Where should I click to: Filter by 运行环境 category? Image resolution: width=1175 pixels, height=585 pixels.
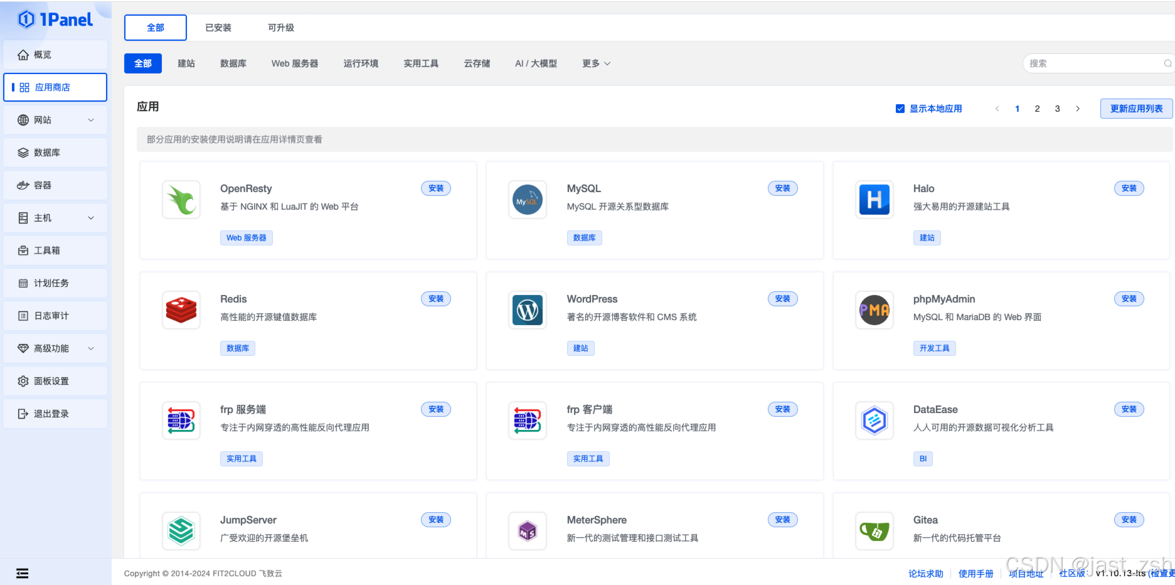coord(361,63)
